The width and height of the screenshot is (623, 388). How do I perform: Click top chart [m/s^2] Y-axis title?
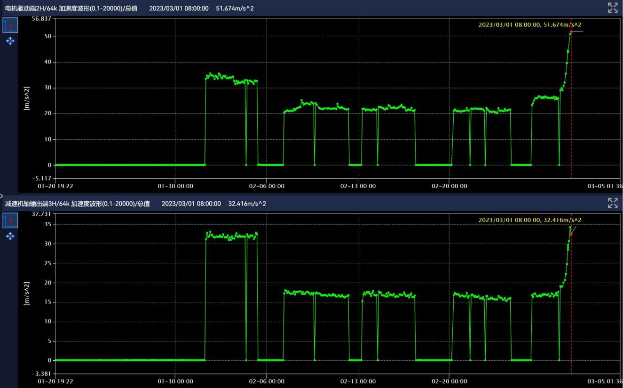(x=26, y=99)
